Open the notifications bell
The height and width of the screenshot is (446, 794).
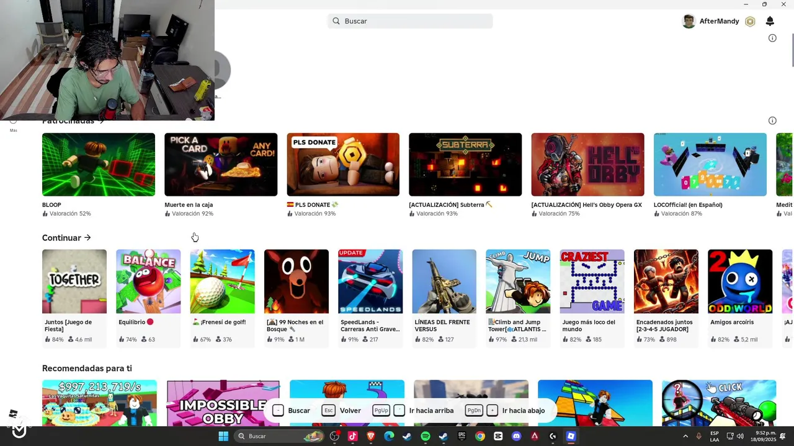tap(770, 21)
